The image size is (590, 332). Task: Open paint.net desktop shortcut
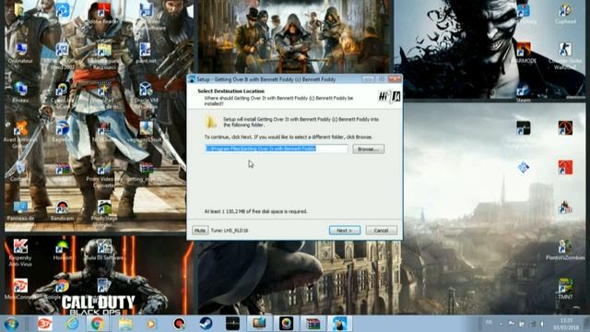pos(146,53)
